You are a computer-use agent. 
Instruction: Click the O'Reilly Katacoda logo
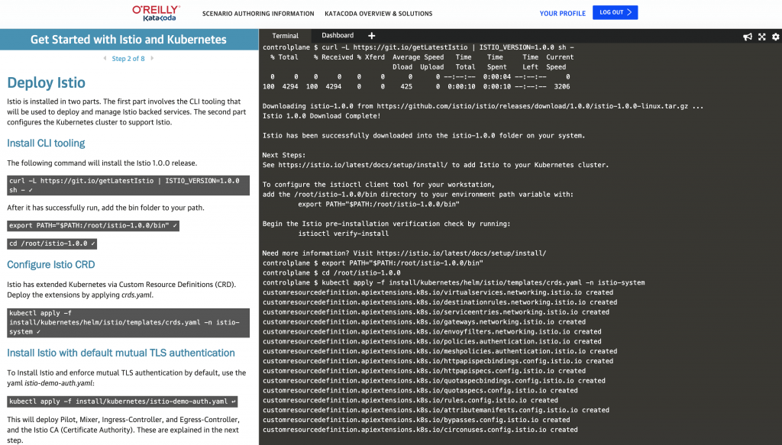[156, 14]
